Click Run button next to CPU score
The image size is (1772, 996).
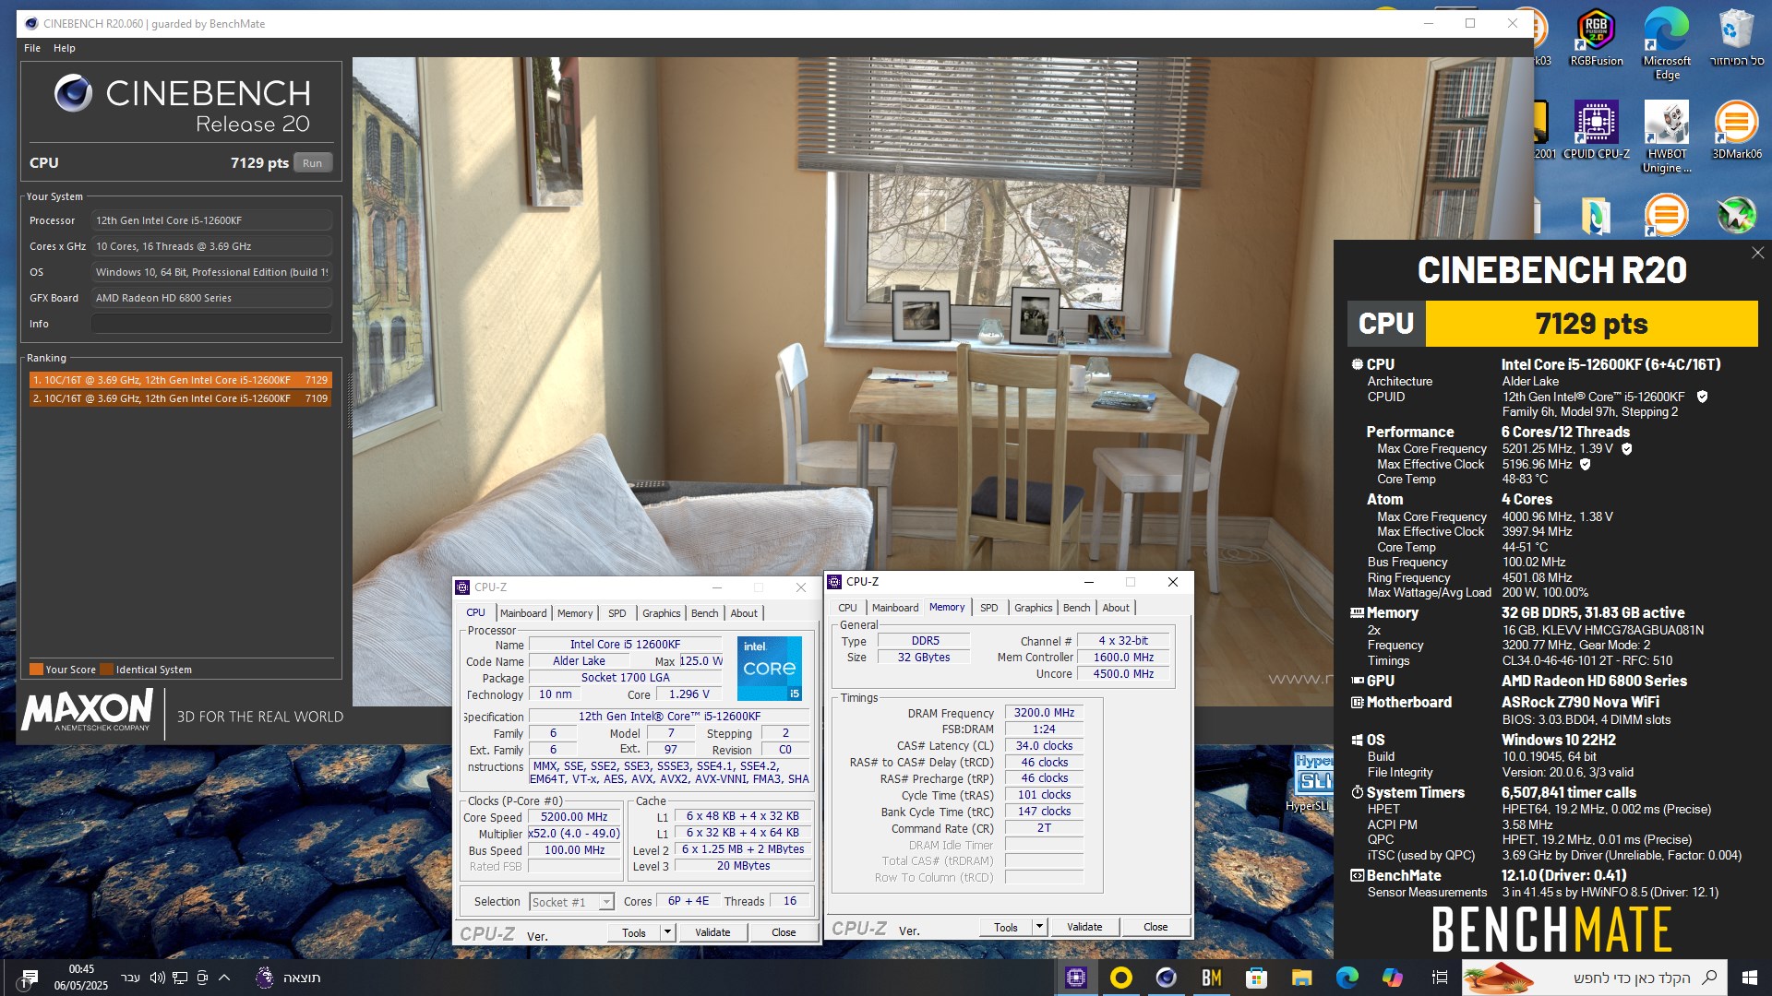point(313,163)
